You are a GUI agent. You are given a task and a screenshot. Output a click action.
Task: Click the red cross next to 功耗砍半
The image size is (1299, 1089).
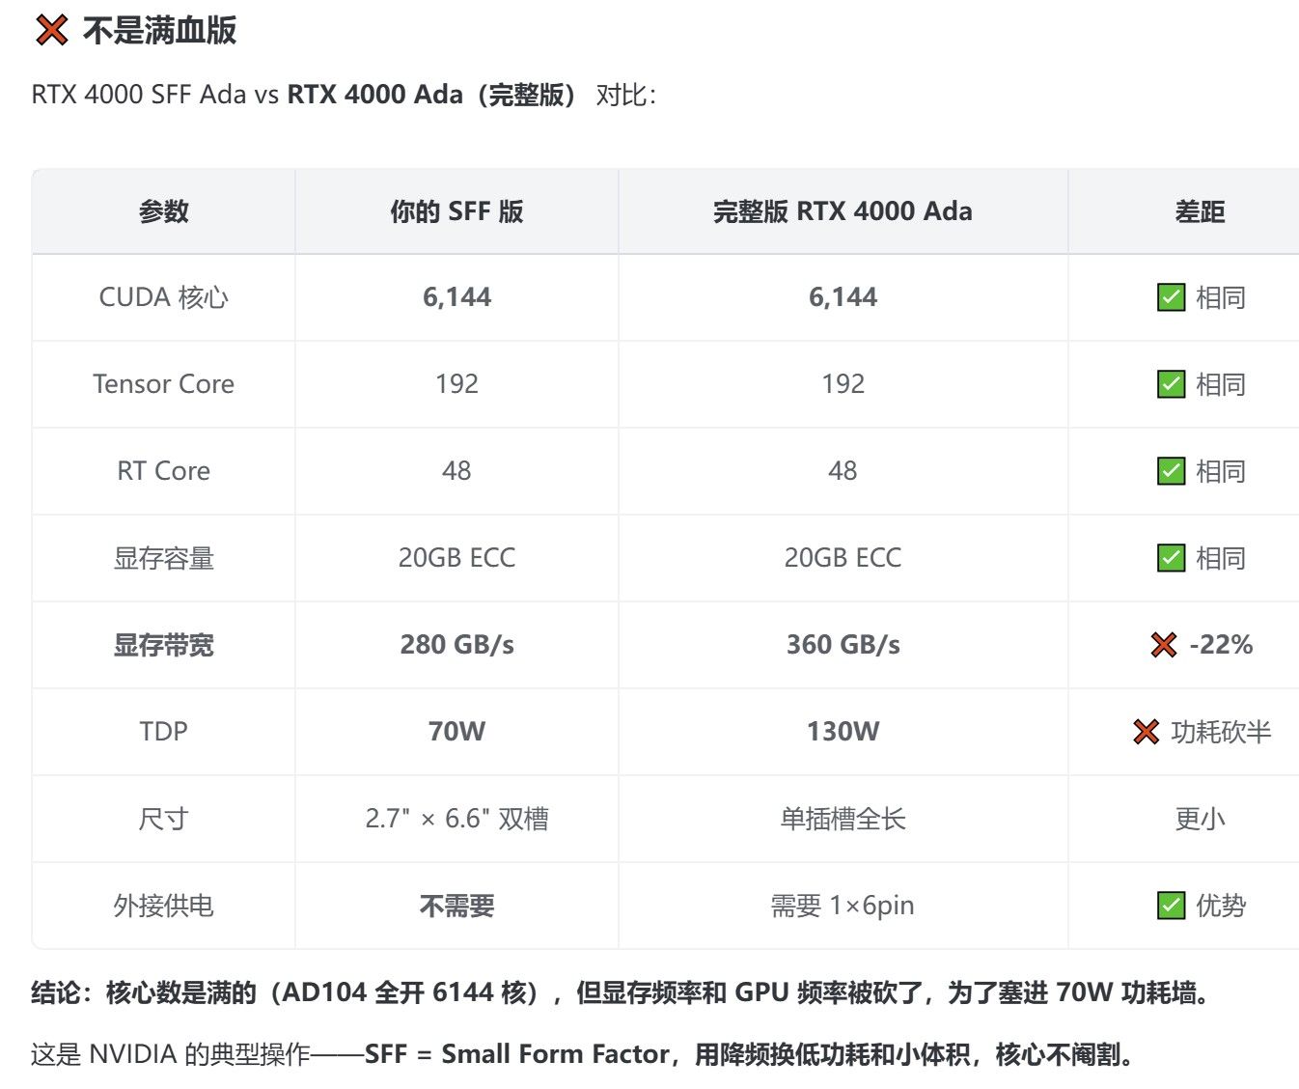click(1146, 732)
